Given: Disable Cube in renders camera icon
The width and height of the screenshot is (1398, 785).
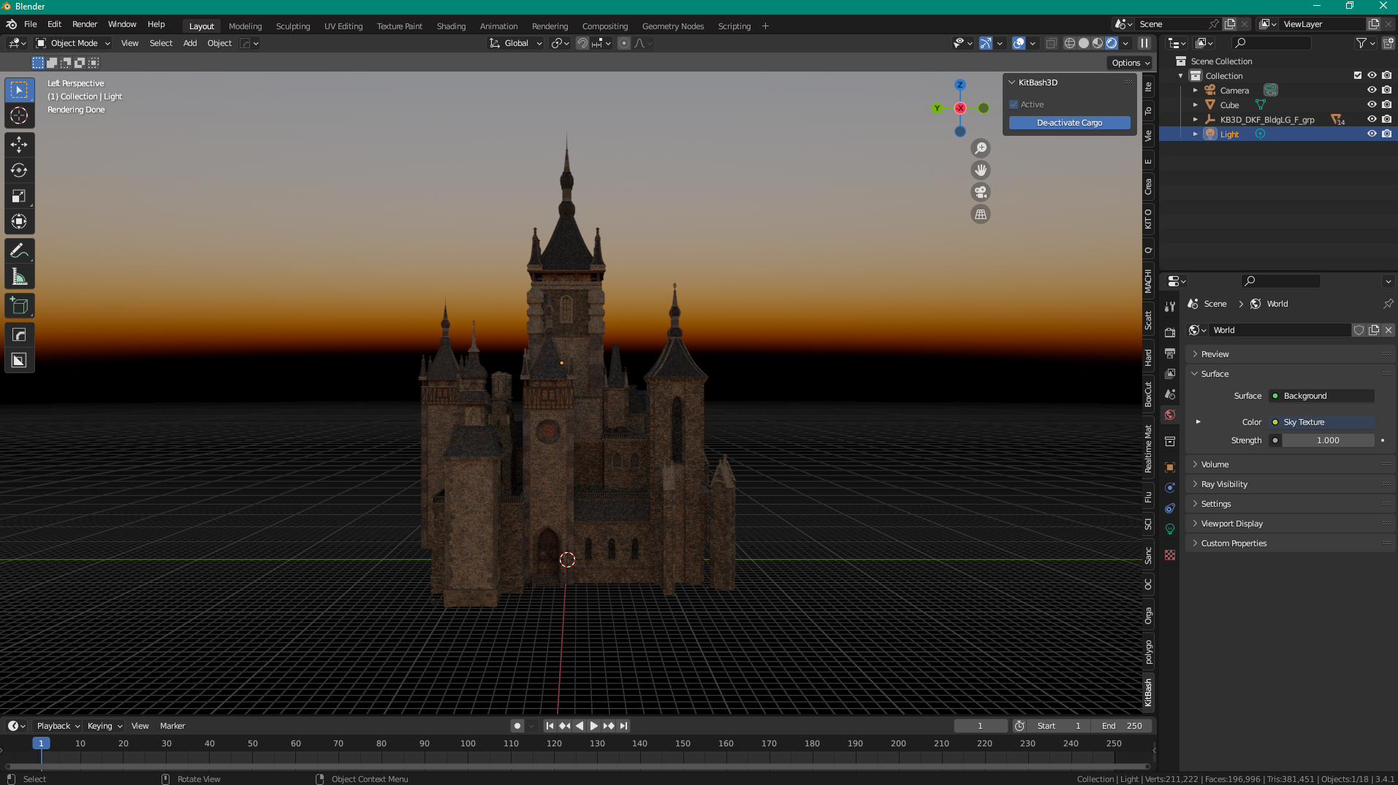Looking at the screenshot, I should click(x=1386, y=105).
